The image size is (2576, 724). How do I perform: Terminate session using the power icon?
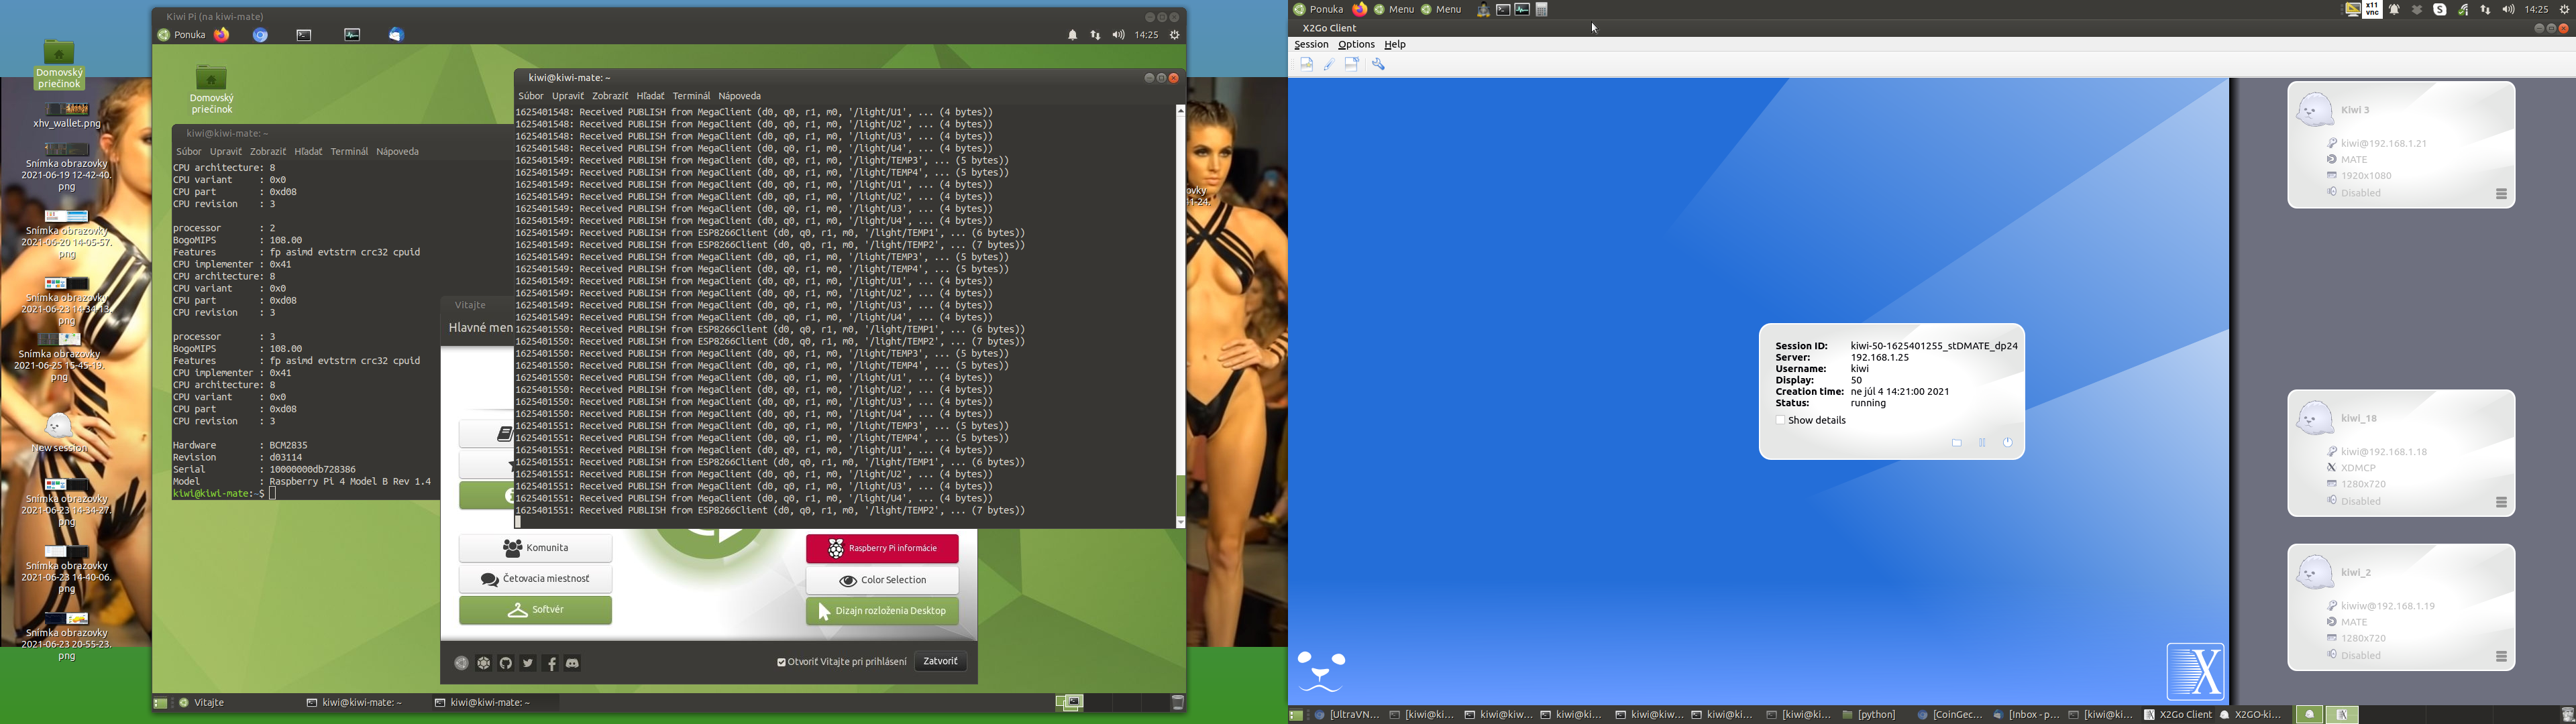coord(2007,443)
